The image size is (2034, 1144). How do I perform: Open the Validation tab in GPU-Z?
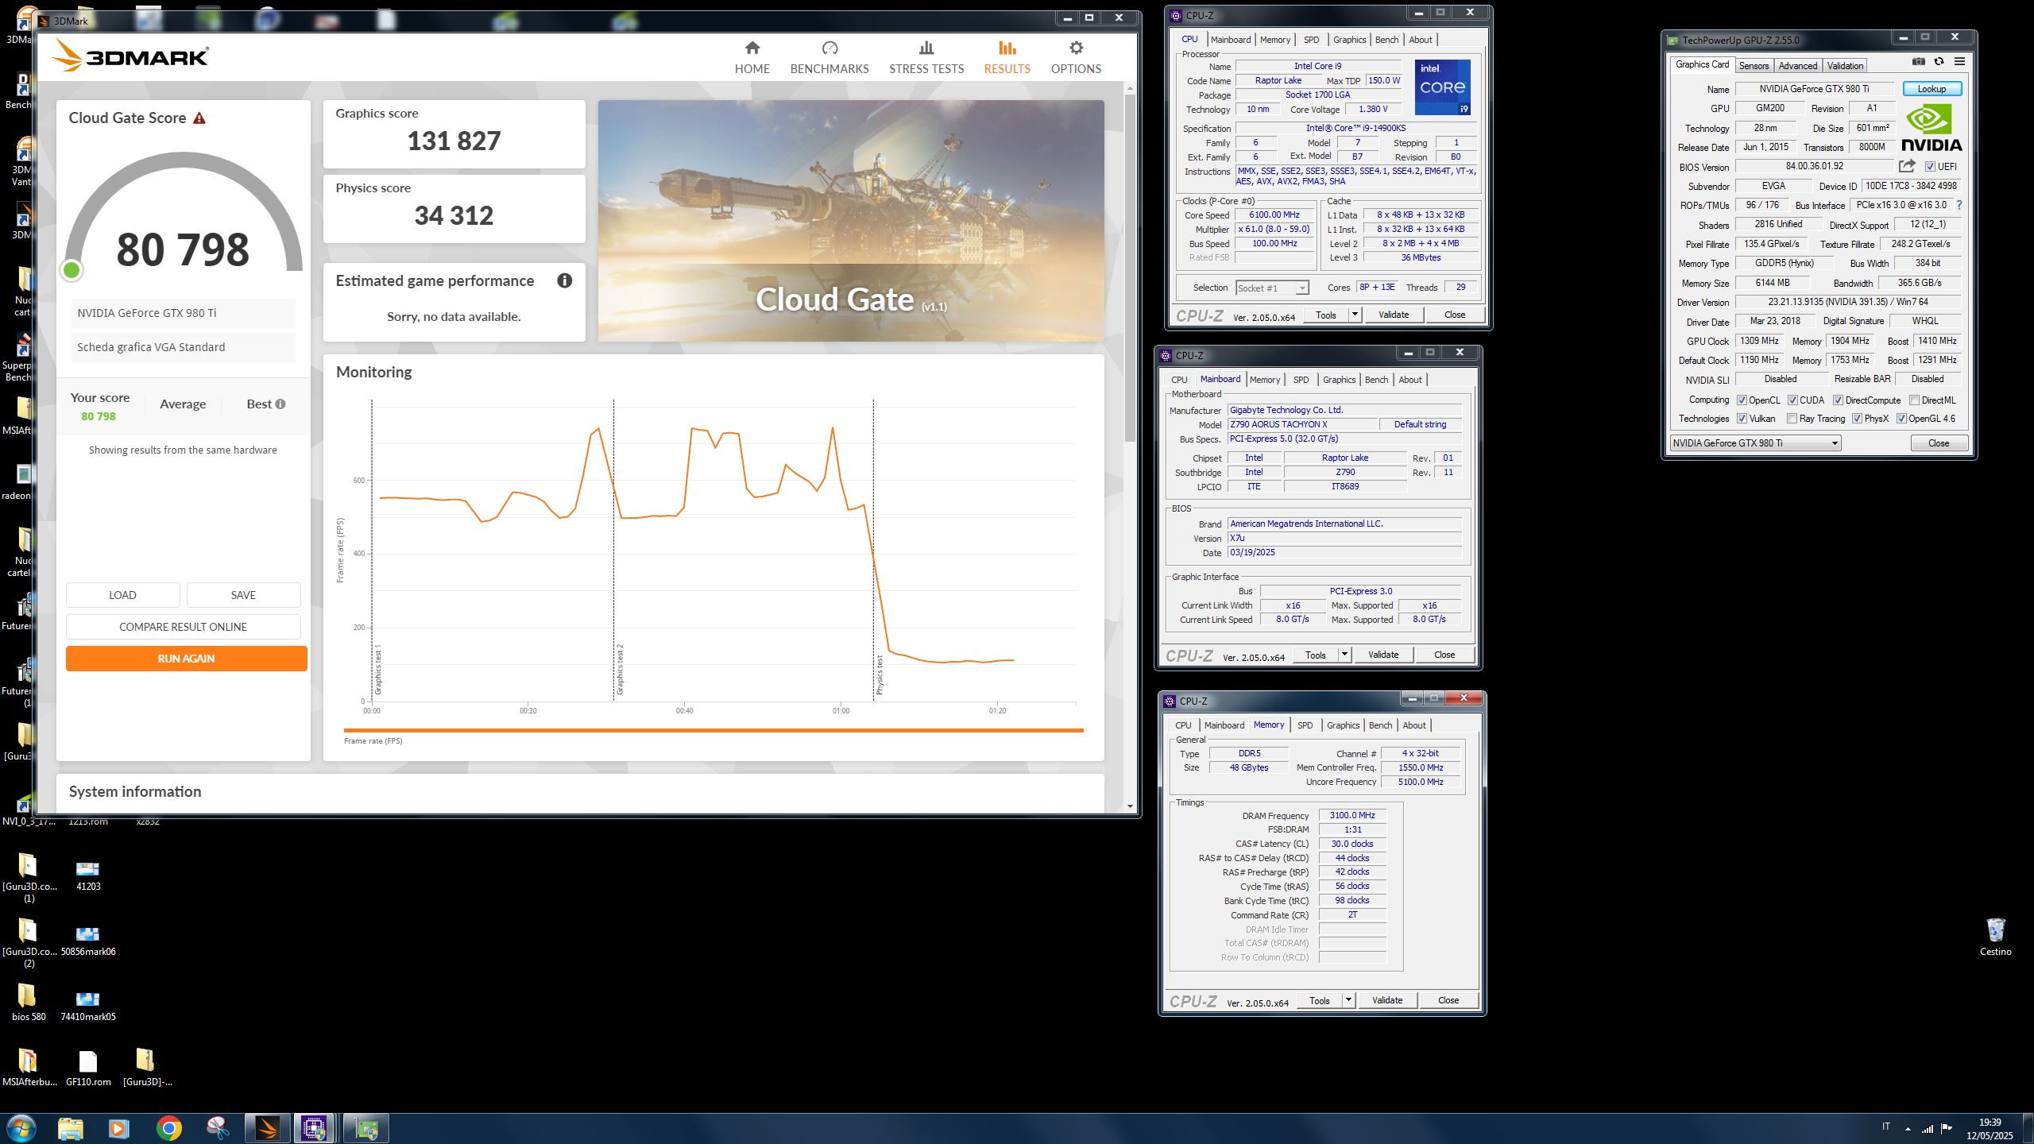click(x=1844, y=66)
